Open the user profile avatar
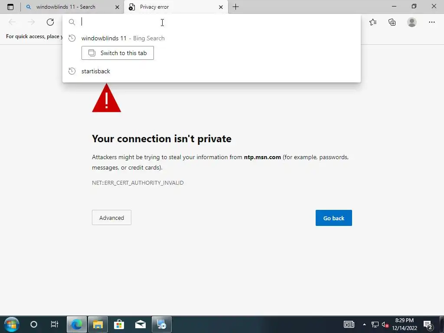This screenshot has width=444, height=333. click(412, 22)
